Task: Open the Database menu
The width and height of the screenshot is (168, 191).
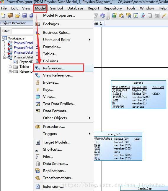Action: tap(75, 8)
